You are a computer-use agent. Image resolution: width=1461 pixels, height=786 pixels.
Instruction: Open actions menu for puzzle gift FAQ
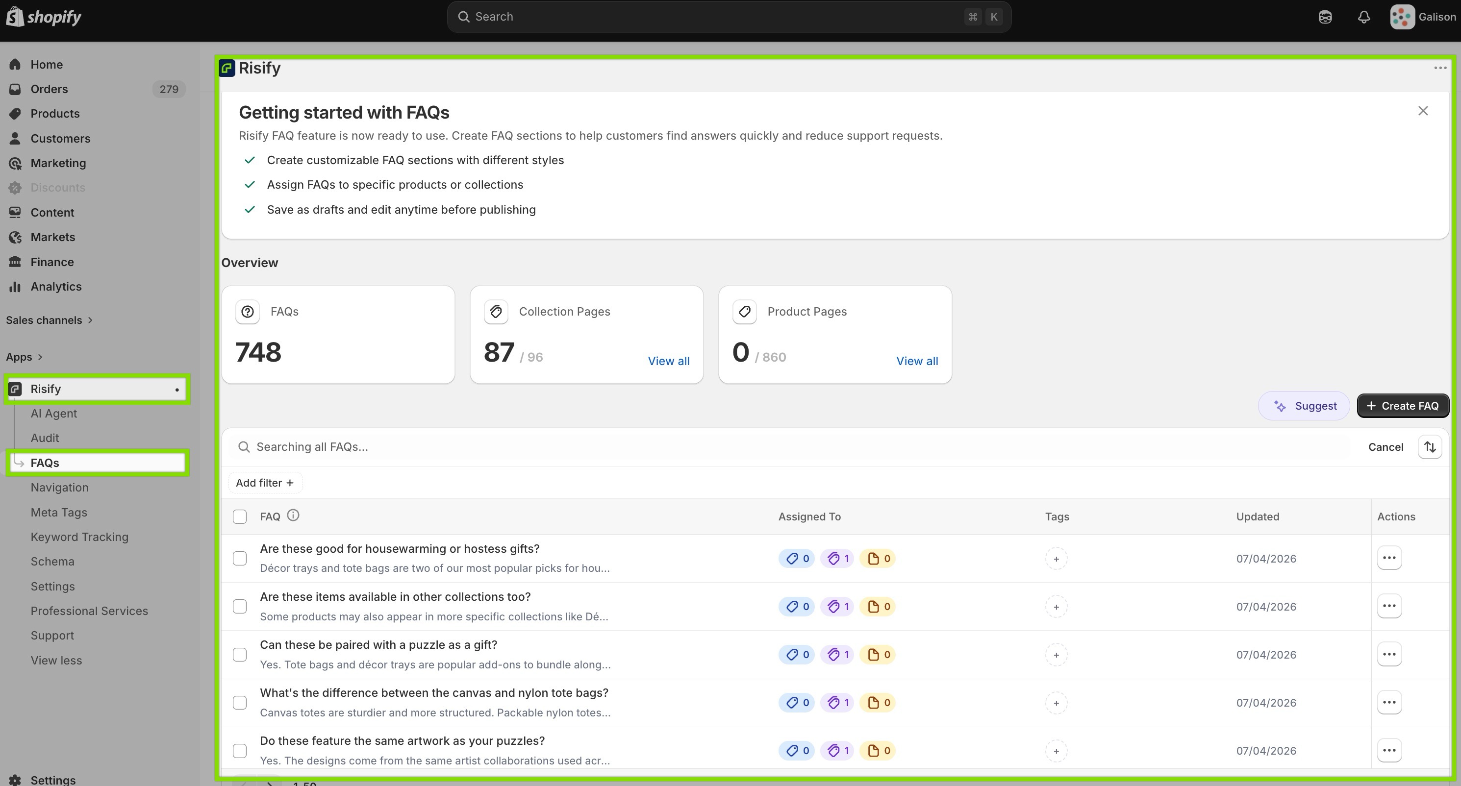point(1389,655)
